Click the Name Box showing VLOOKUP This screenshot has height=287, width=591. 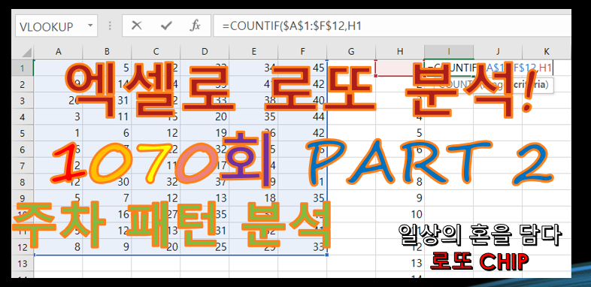point(56,26)
